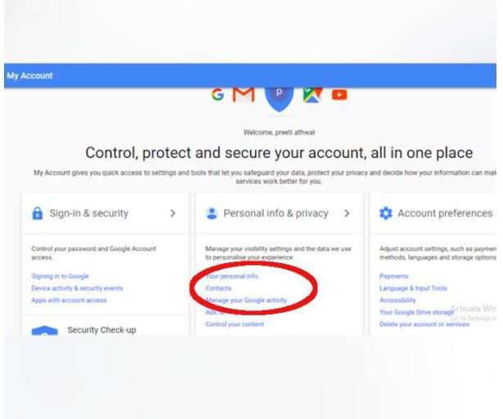Open the Gmail icon
Image resolution: width=503 pixels, height=419 pixels.
click(x=243, y=95)
